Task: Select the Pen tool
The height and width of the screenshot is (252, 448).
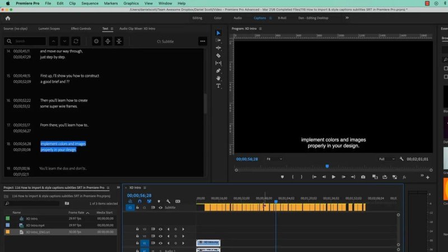Action: coord(218,71)
